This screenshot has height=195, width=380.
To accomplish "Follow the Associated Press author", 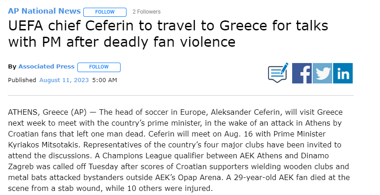I will coord(99,67).
